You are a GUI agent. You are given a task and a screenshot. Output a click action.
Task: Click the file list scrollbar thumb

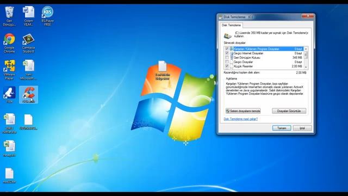tap(306, 55)
